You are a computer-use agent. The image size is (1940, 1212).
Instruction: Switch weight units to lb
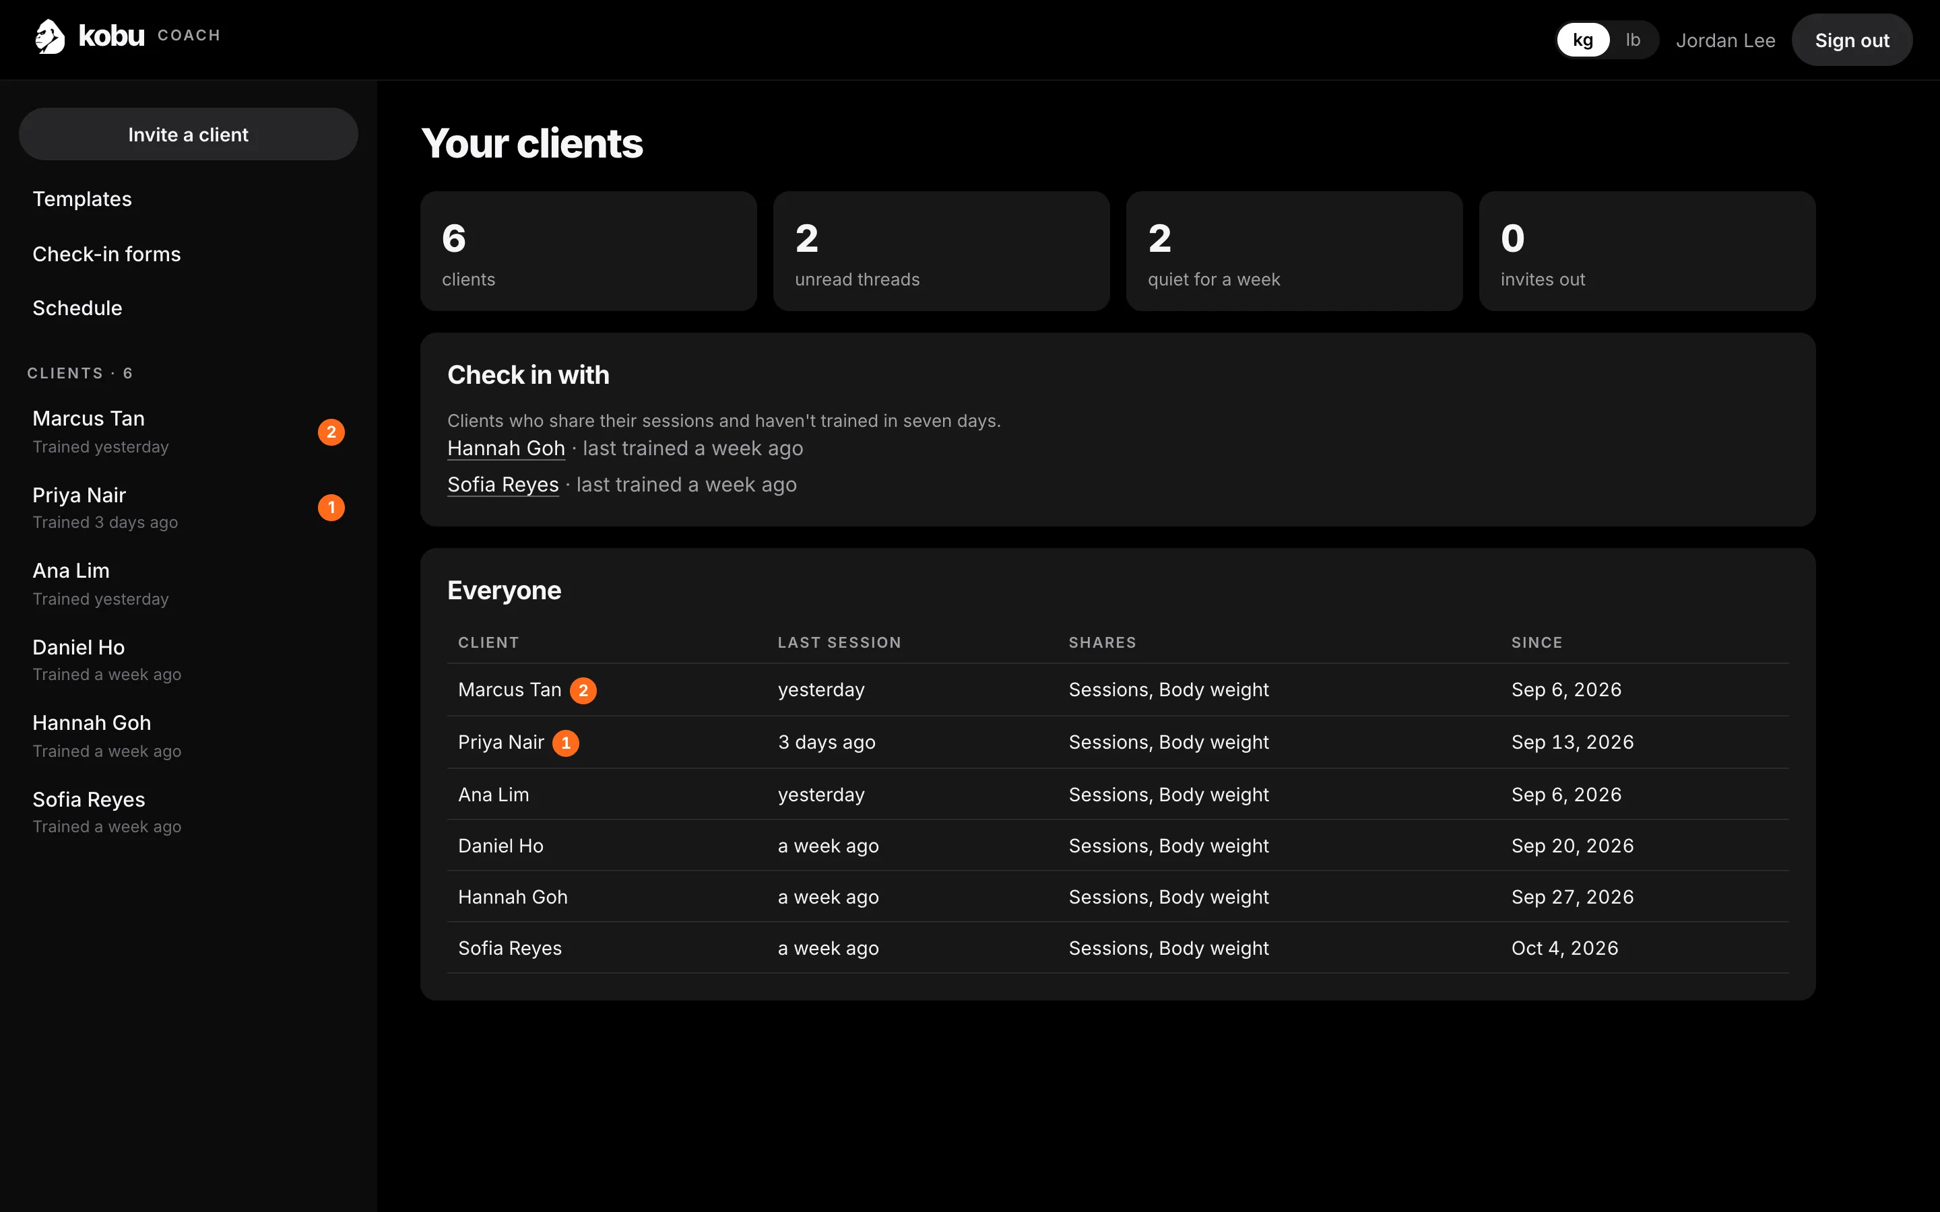pyautogui.click(x=1632, y=40)
